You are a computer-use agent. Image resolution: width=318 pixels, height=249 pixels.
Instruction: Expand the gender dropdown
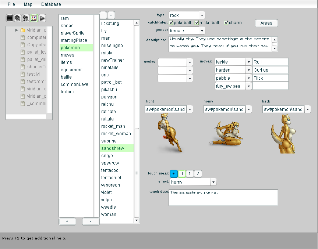202,31
